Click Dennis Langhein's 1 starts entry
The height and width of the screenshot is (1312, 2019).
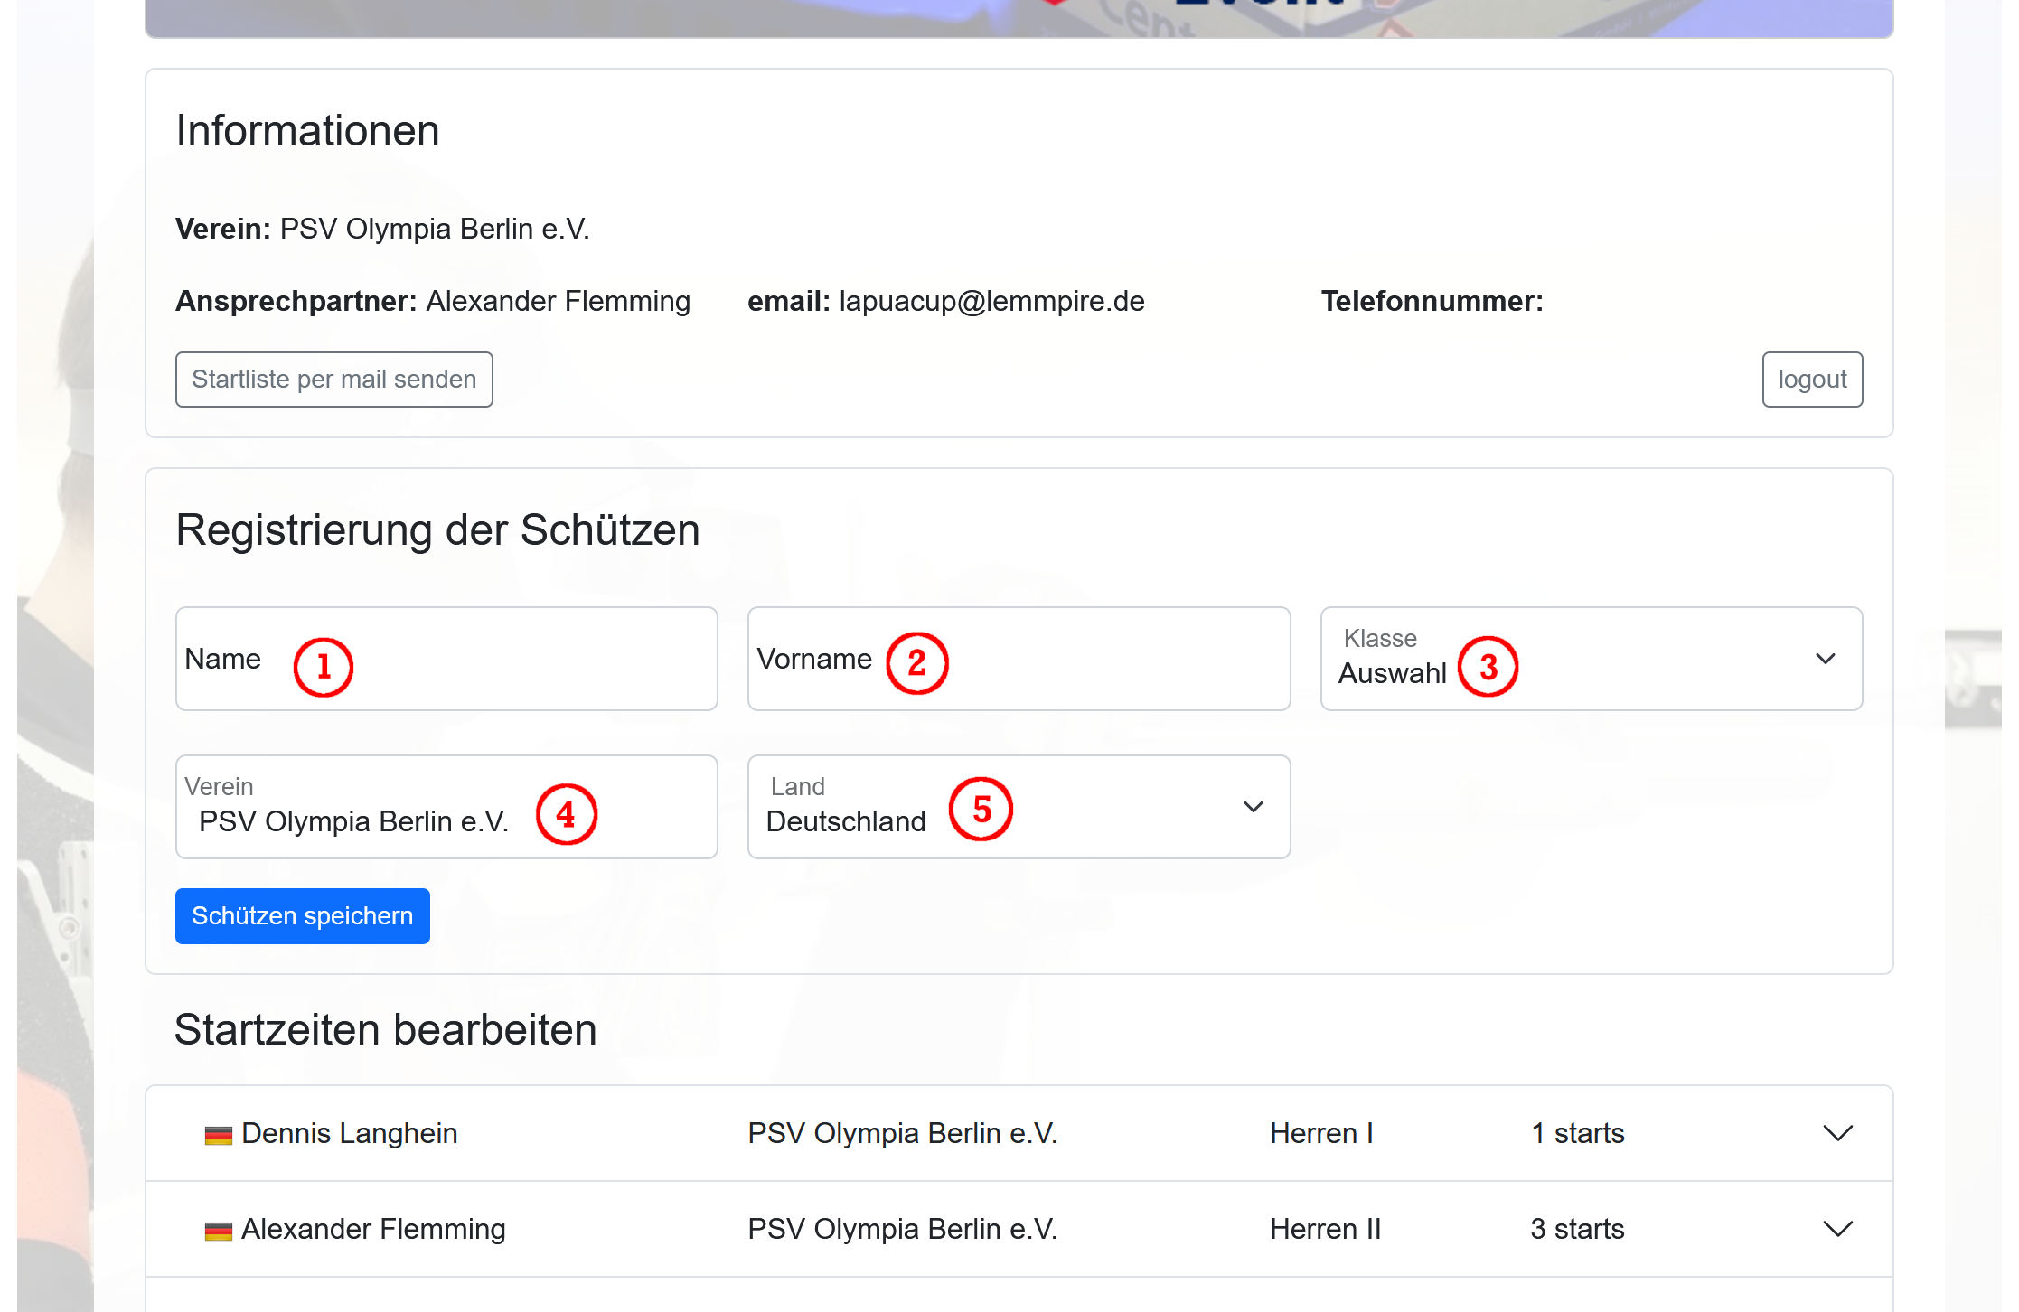pos(1577,1133)
